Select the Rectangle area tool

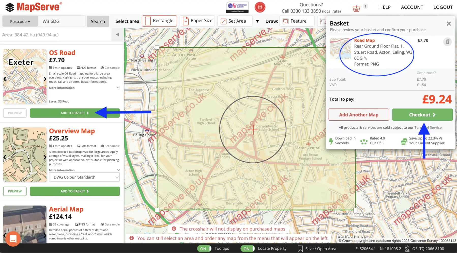159,21
